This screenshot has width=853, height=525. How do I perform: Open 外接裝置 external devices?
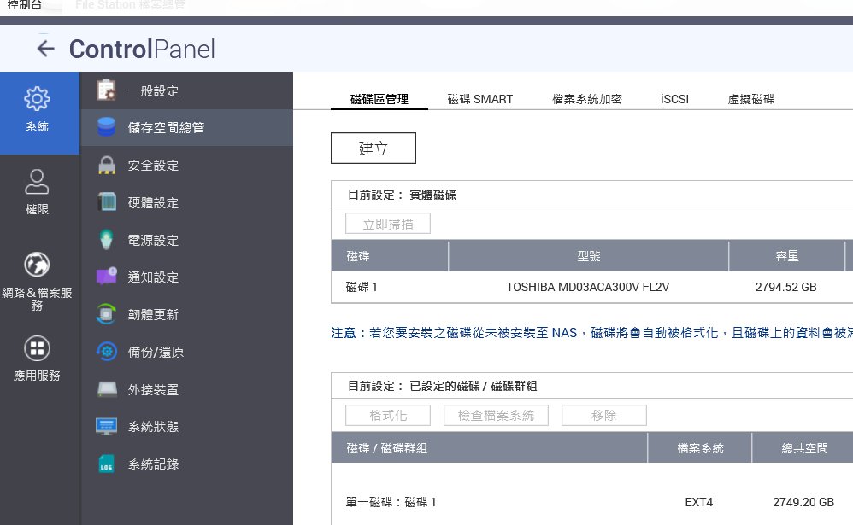click(x=153, y=389)
